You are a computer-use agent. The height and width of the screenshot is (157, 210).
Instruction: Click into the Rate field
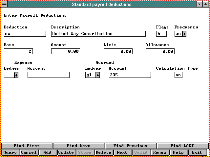click(x=18, y=51)
